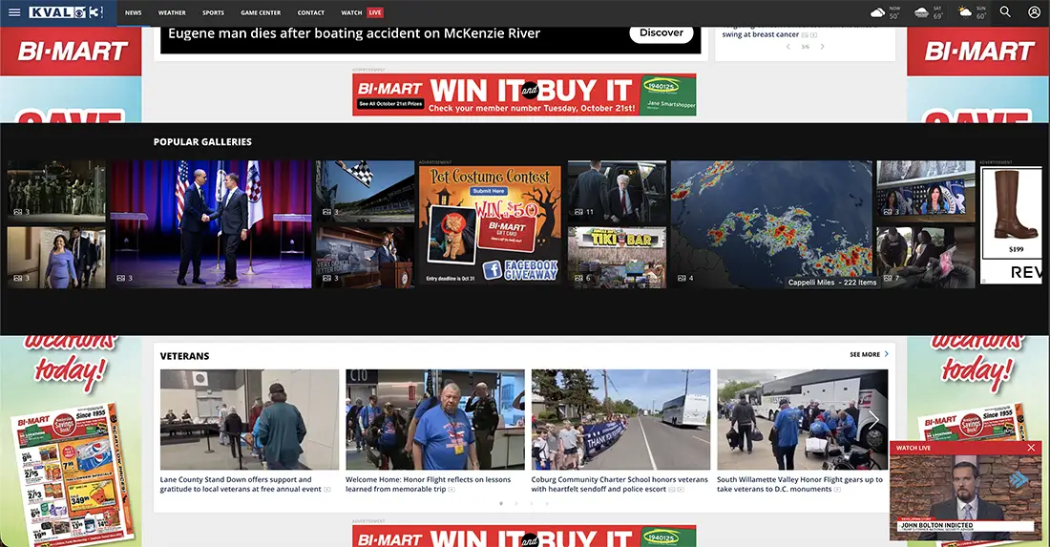Open the 11-photo gallery of man exiting car
Image resolution: width=1050 pixels, height=547 pixels.
617,191
